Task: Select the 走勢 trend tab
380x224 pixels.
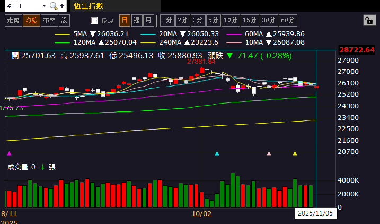Action: [13, 20]
